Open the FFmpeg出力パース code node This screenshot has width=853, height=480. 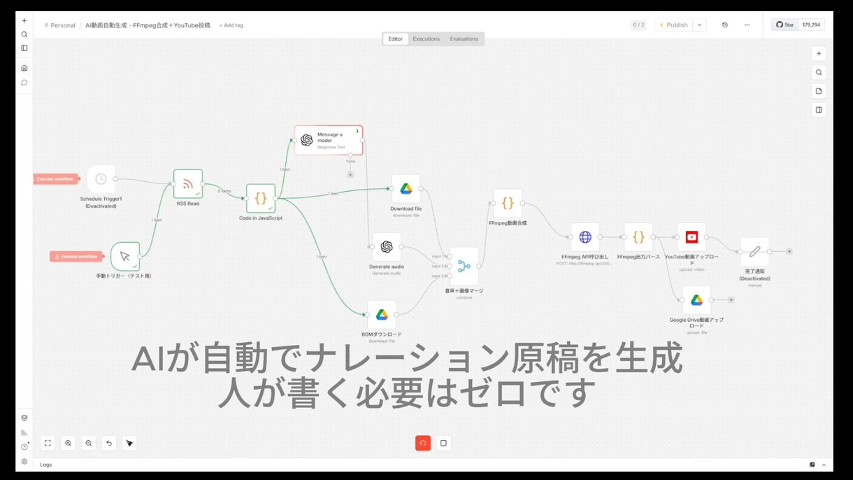(x=638, y=237)
